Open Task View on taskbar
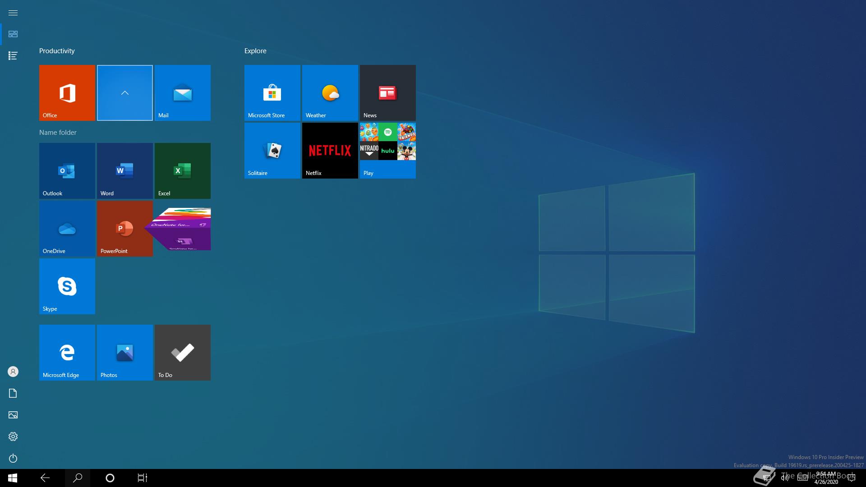Screen dimensions: 866x487 [143, 478]
